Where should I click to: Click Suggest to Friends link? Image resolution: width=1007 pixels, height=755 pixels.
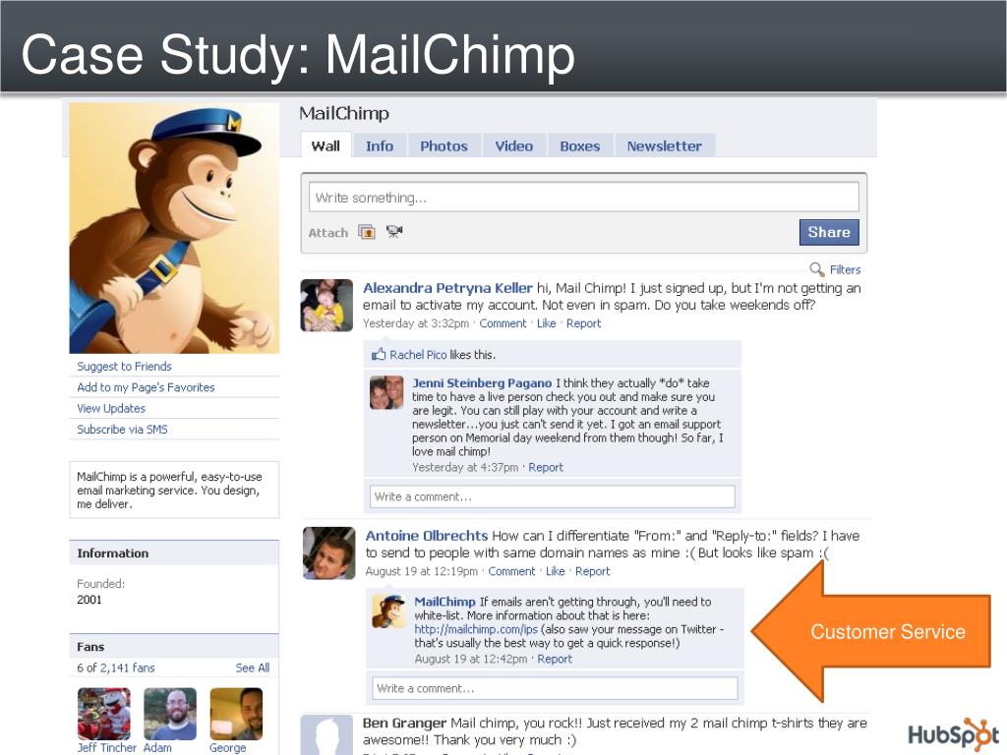125,366
